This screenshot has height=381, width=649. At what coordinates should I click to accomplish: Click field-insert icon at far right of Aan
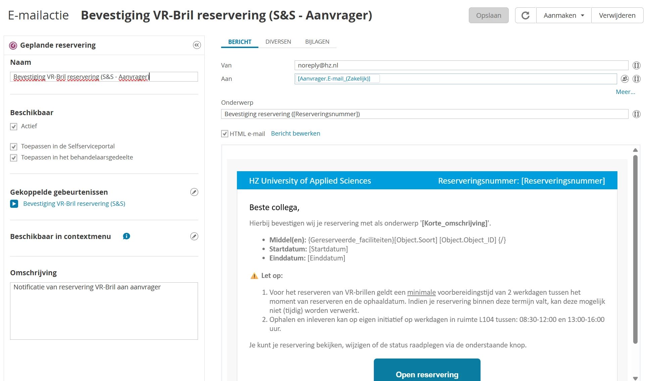[x=636, y=79]
